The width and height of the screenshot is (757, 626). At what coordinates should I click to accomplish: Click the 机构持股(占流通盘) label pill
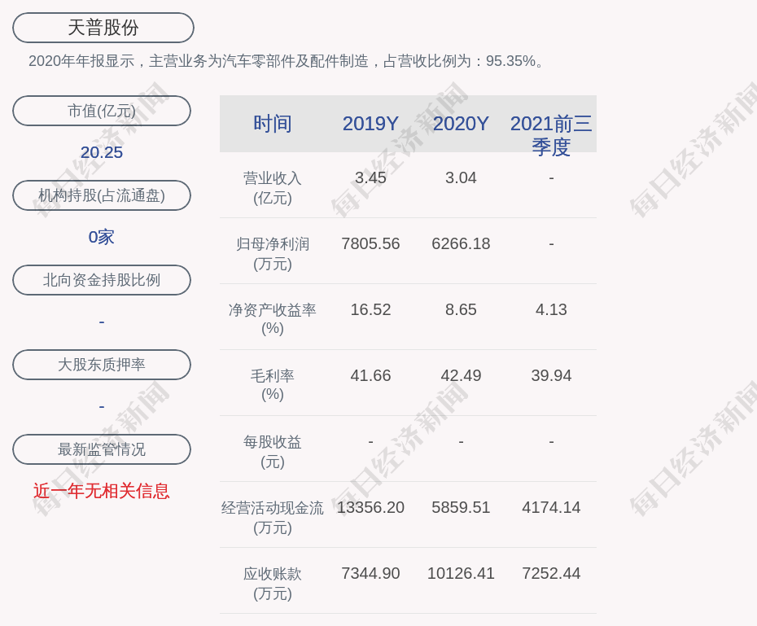click(x=102, y=195)
